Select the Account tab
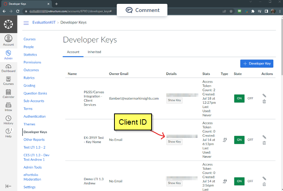 click(x=73, y=52)
